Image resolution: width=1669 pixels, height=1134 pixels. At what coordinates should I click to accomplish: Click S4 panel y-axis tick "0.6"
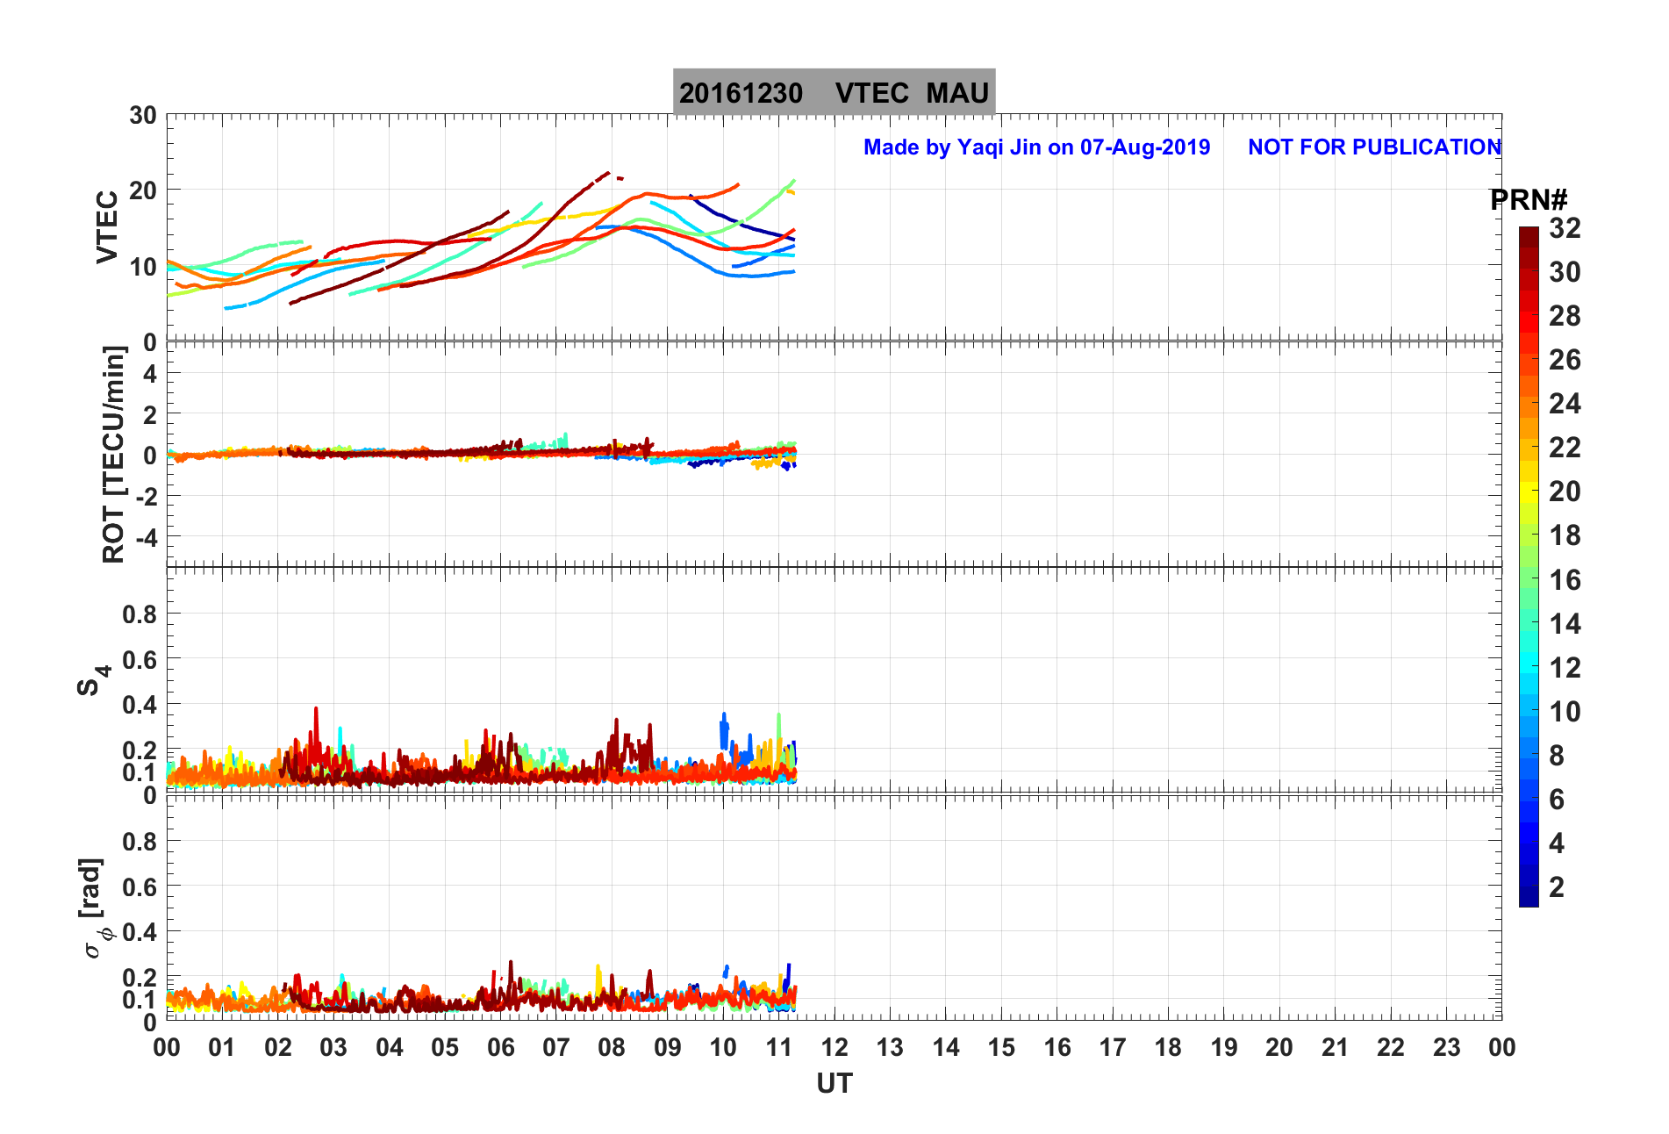coord(140,660)
